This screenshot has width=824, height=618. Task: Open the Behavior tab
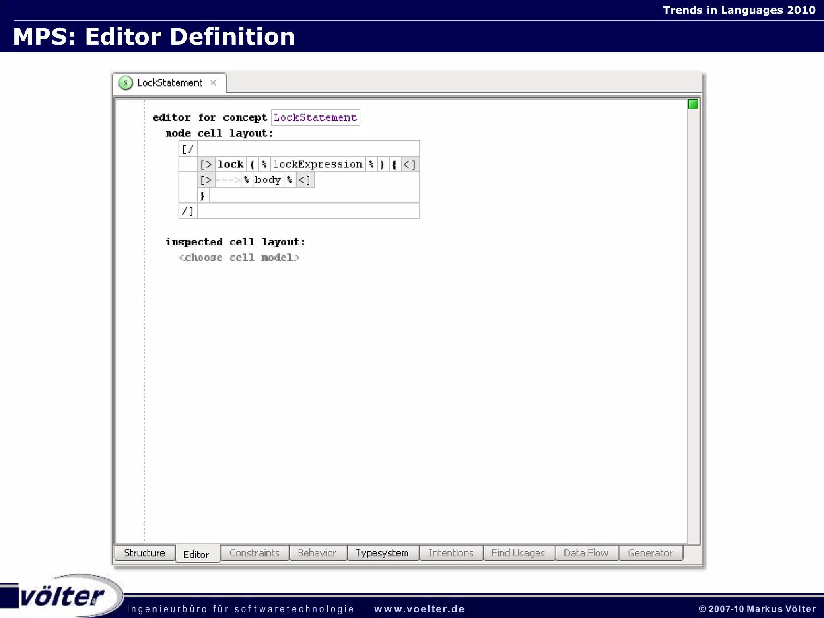tap(317, 553)
